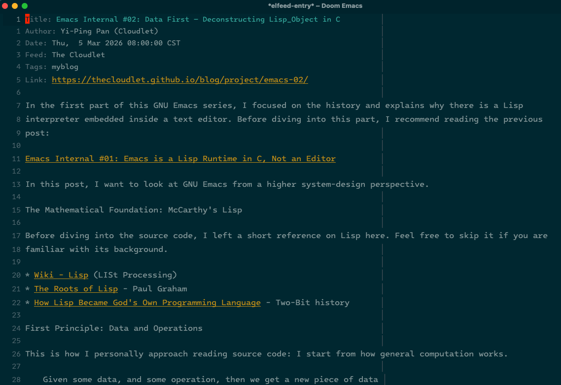Open the thecloudlet.github.io blog post URL
Image resolution: width=561 pixels, height=385 pixels.
coord(180,80)
